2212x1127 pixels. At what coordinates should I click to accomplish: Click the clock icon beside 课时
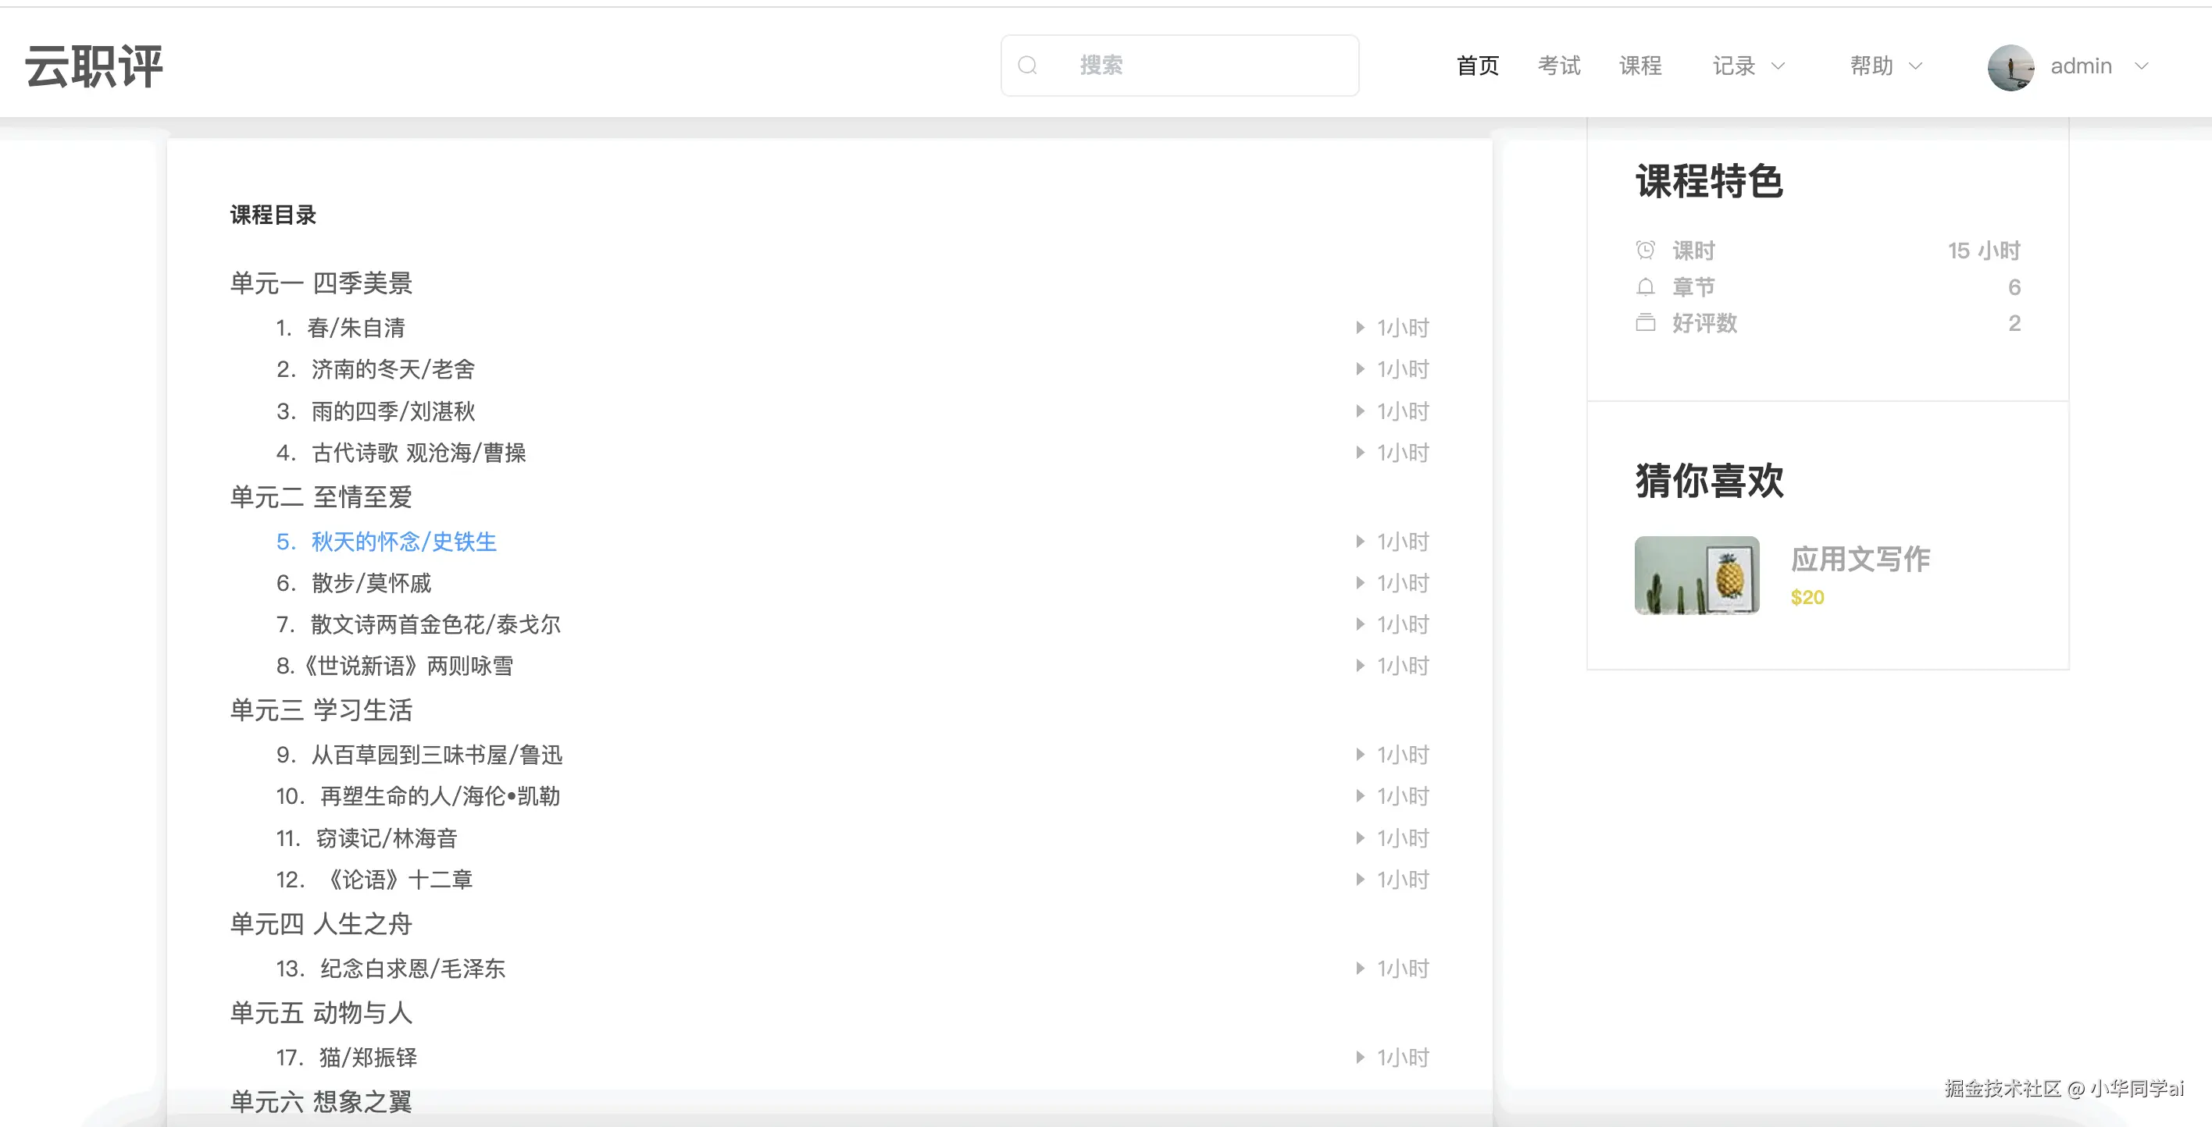coord(1645,250)
